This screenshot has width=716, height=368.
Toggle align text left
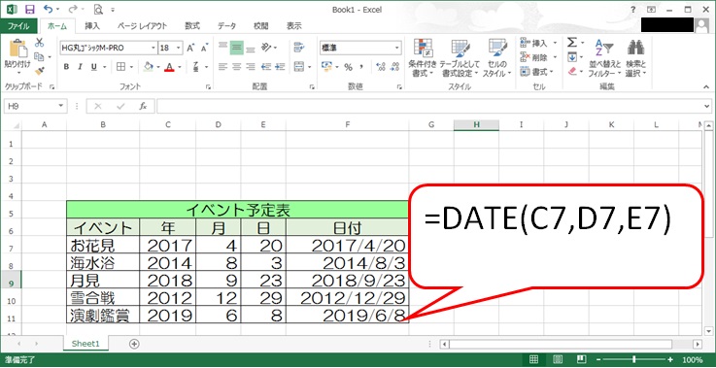pyautogui.click(x=222, y=67)
